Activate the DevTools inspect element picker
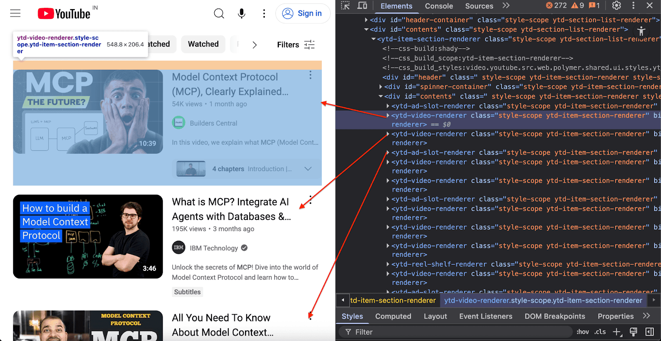 (345, 6)
